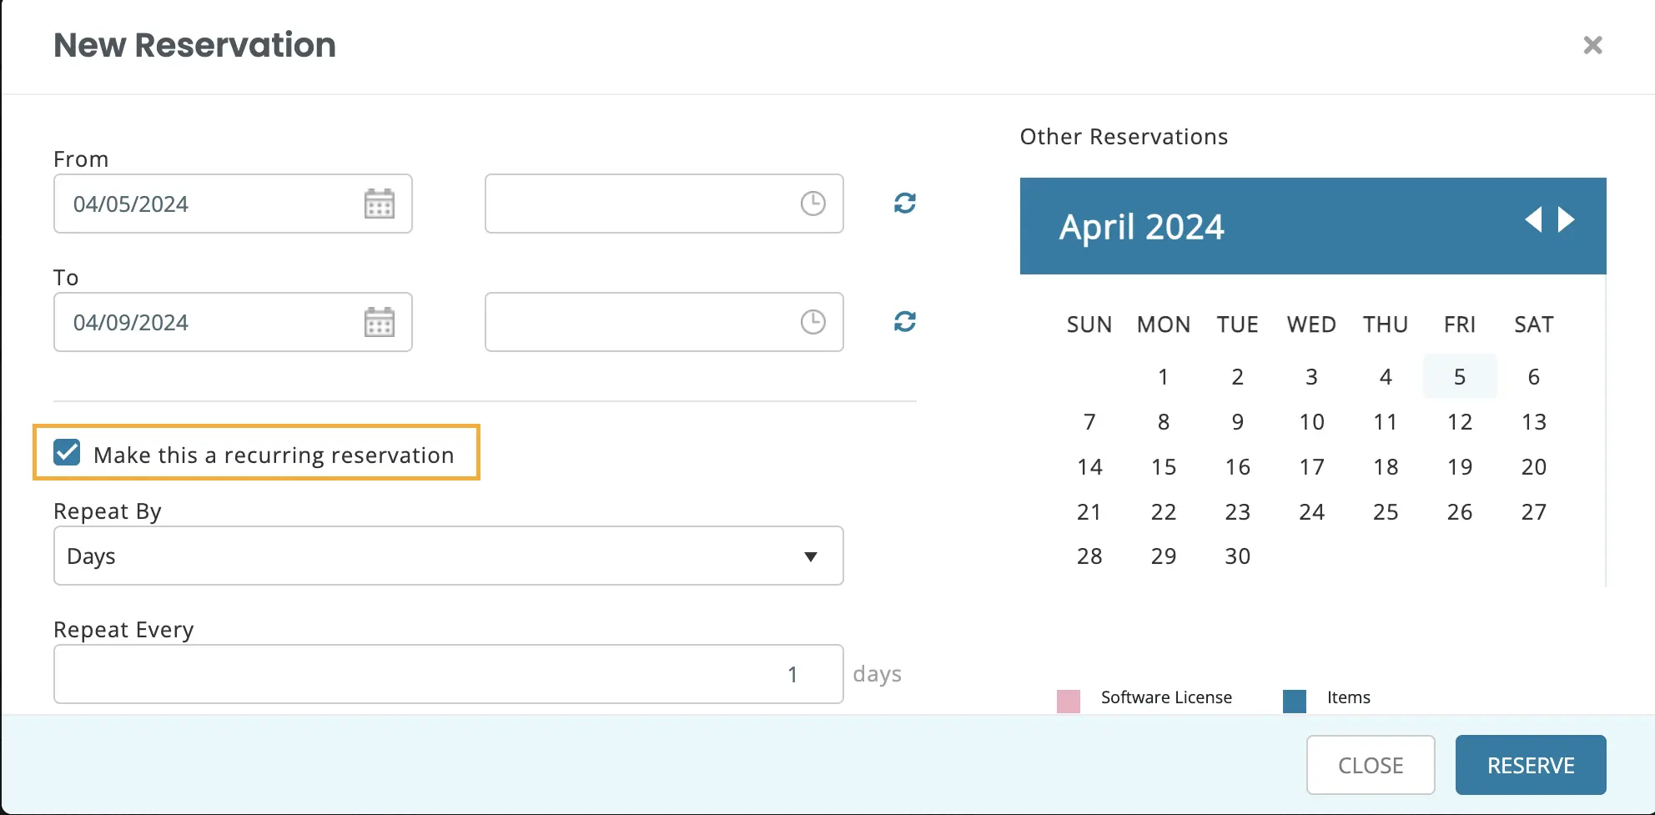
Task: Open the To date calendar picker
Action: [380, 322]
